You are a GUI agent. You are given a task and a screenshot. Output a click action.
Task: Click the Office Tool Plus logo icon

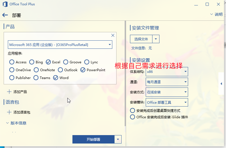click(5, 4)
